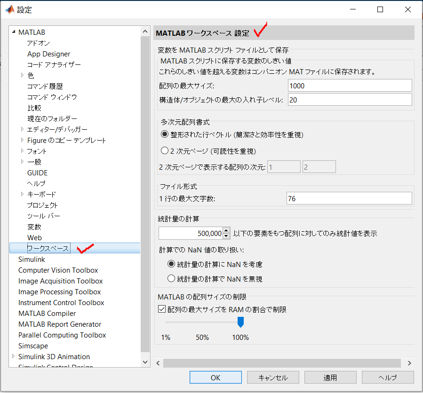This screenshot has height=393, width=423.
Task: Open Instrument Control Toolbox settings
Action: click(x=61, y=302)
